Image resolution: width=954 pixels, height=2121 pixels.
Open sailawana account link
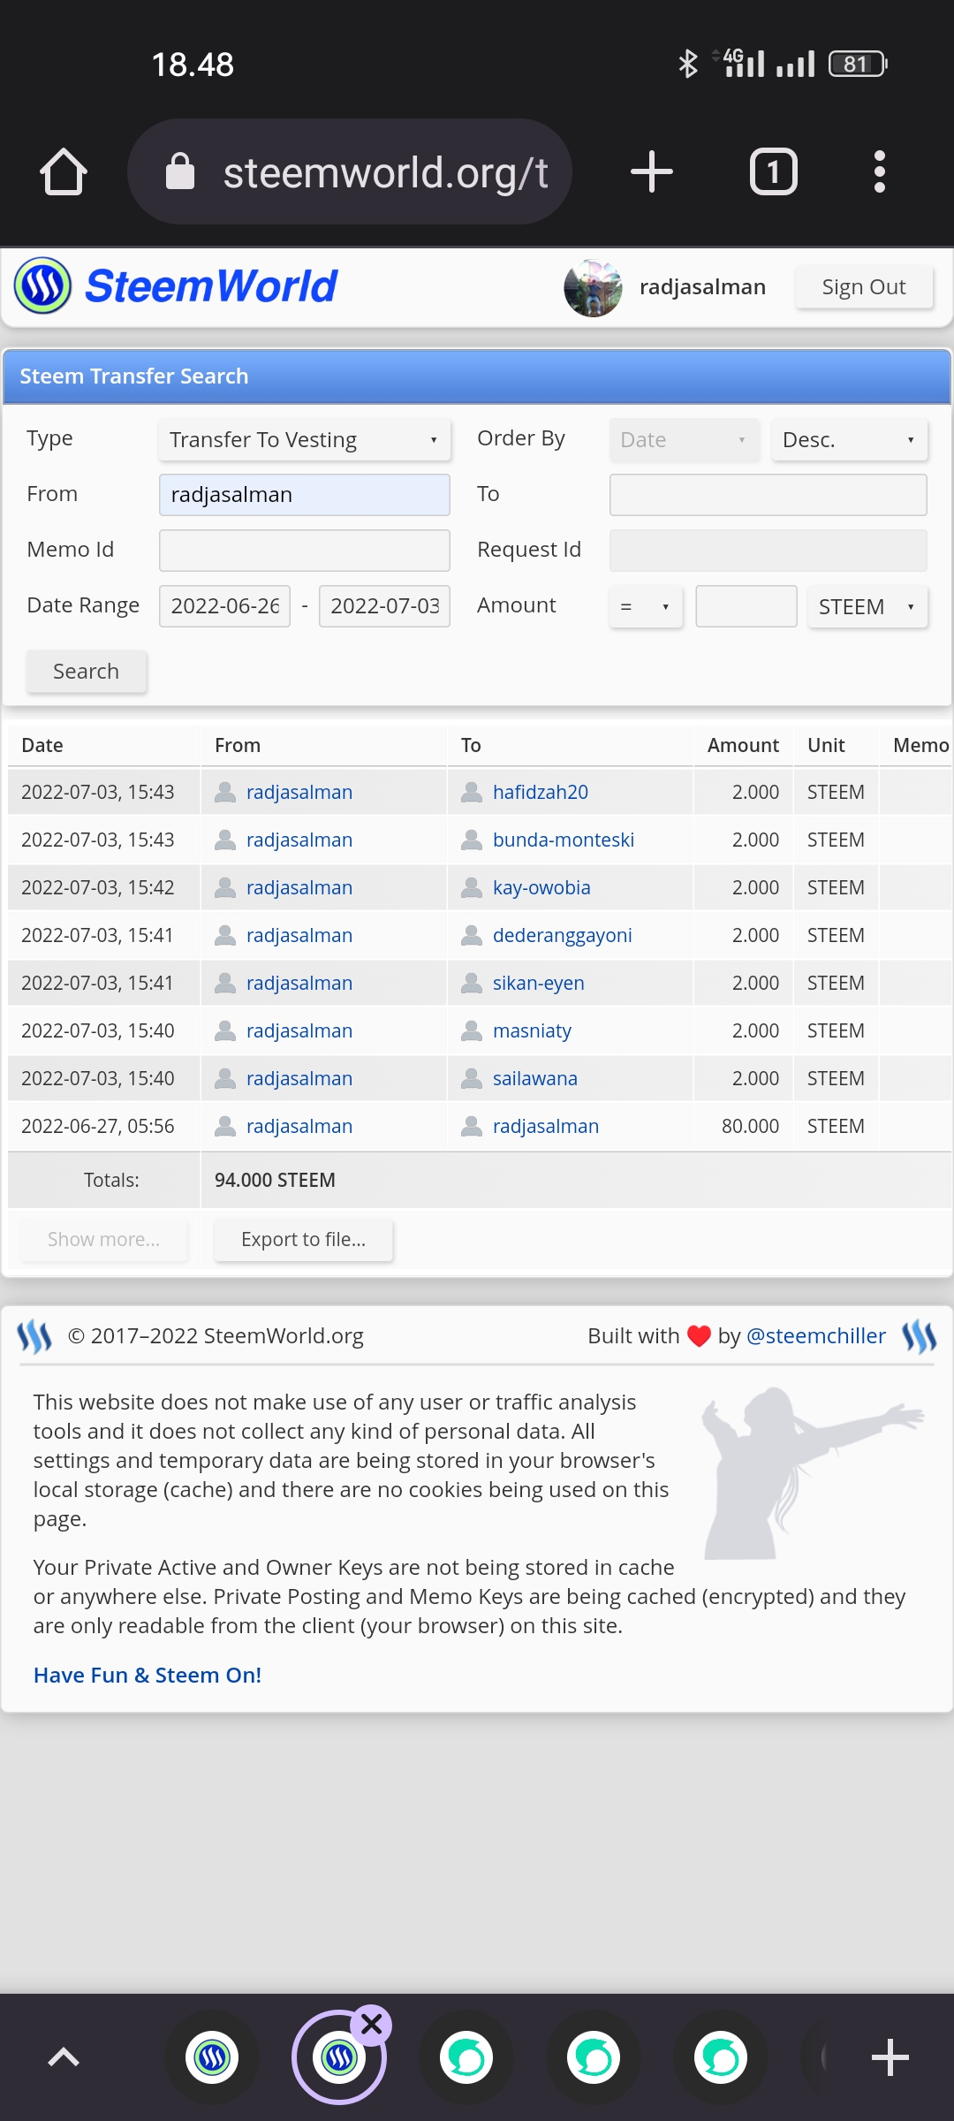[x=535, y=1078]
